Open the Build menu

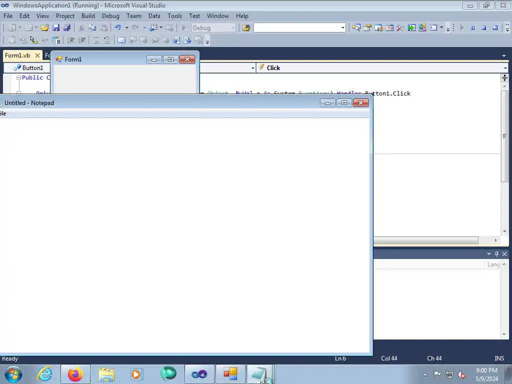[x=88, y=16]
